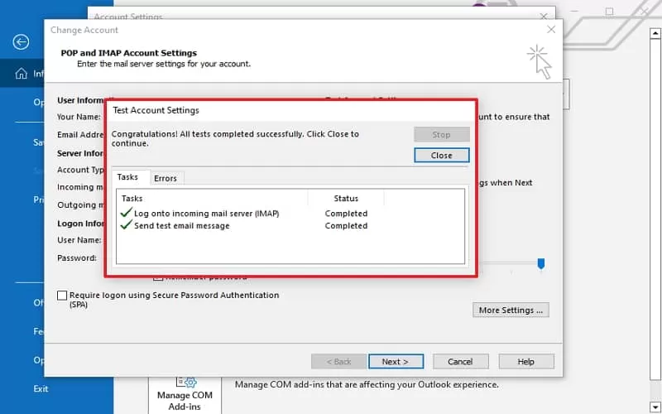Click the scrollbar down arrow
Screen dimensions: 662x414
[655, 407]
